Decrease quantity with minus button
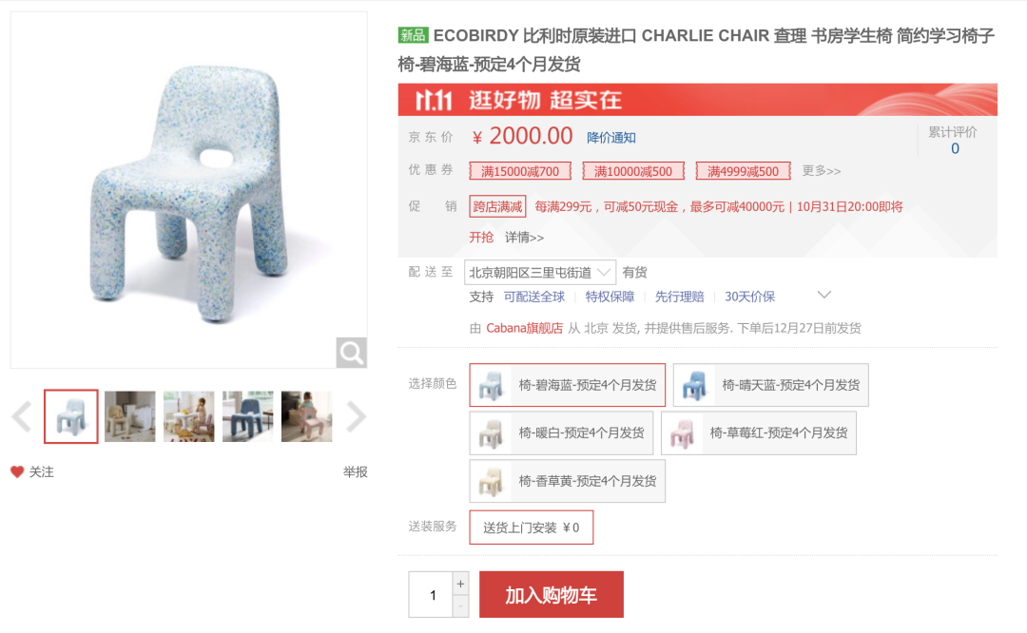This screenshot has width=1027, height=633. tap(460, 606)
